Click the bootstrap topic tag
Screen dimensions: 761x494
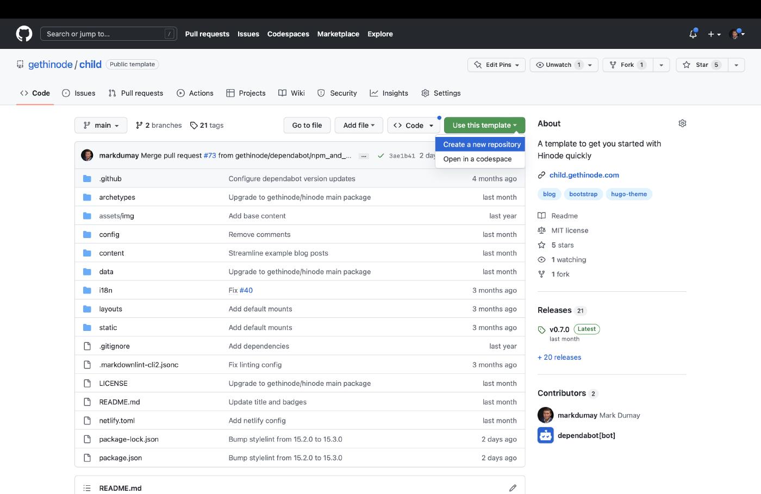pyautogui.click(x=583, y=194)
